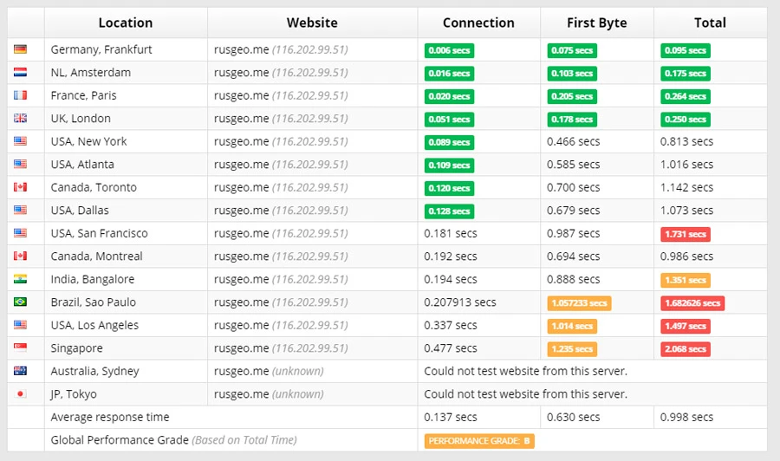This screenshot has height=461, width=780.
Task: Click the Australia flag icon
Action: (21, 371)
